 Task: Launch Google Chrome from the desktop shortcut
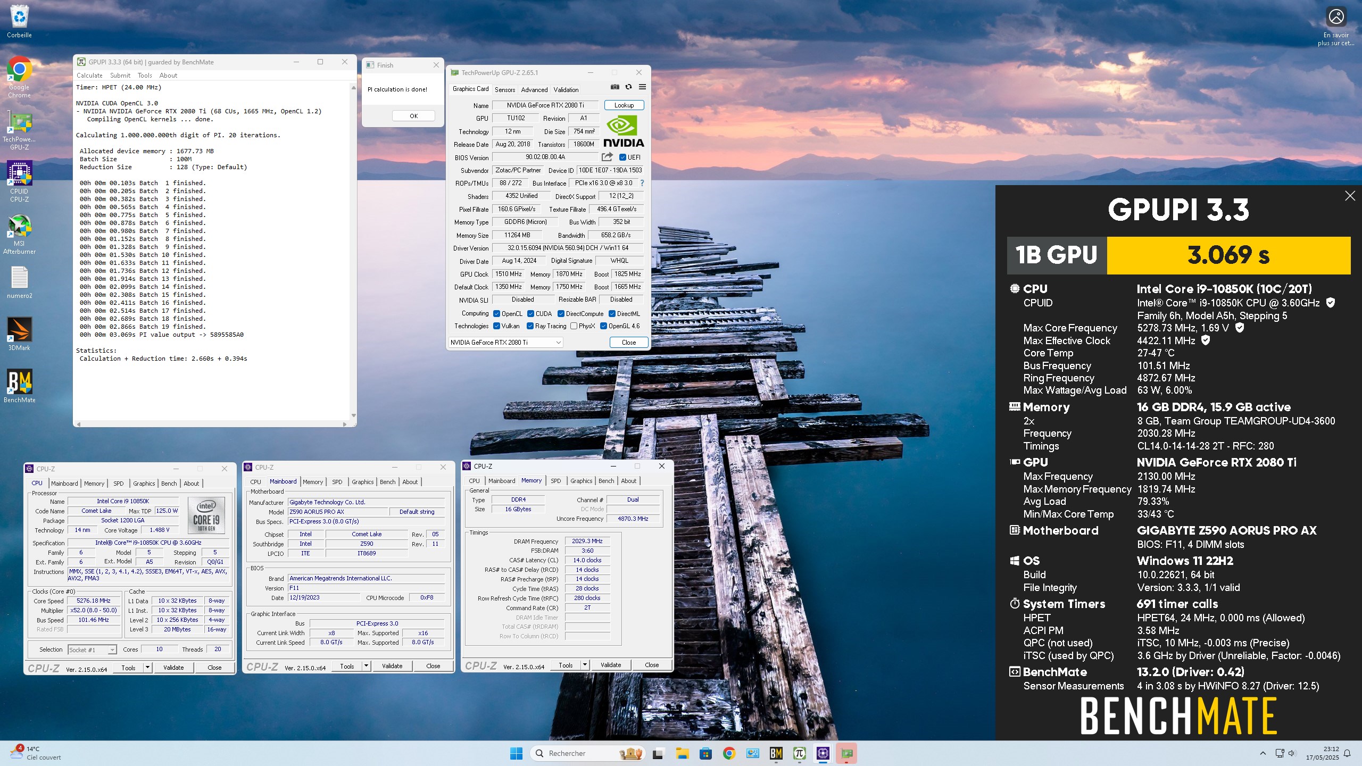tap(19, 77)
